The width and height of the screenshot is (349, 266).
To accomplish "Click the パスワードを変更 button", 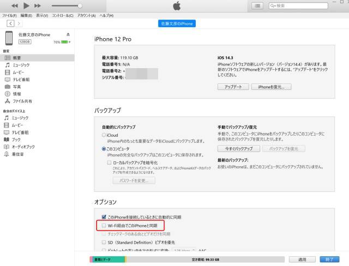I will (134, 180).
